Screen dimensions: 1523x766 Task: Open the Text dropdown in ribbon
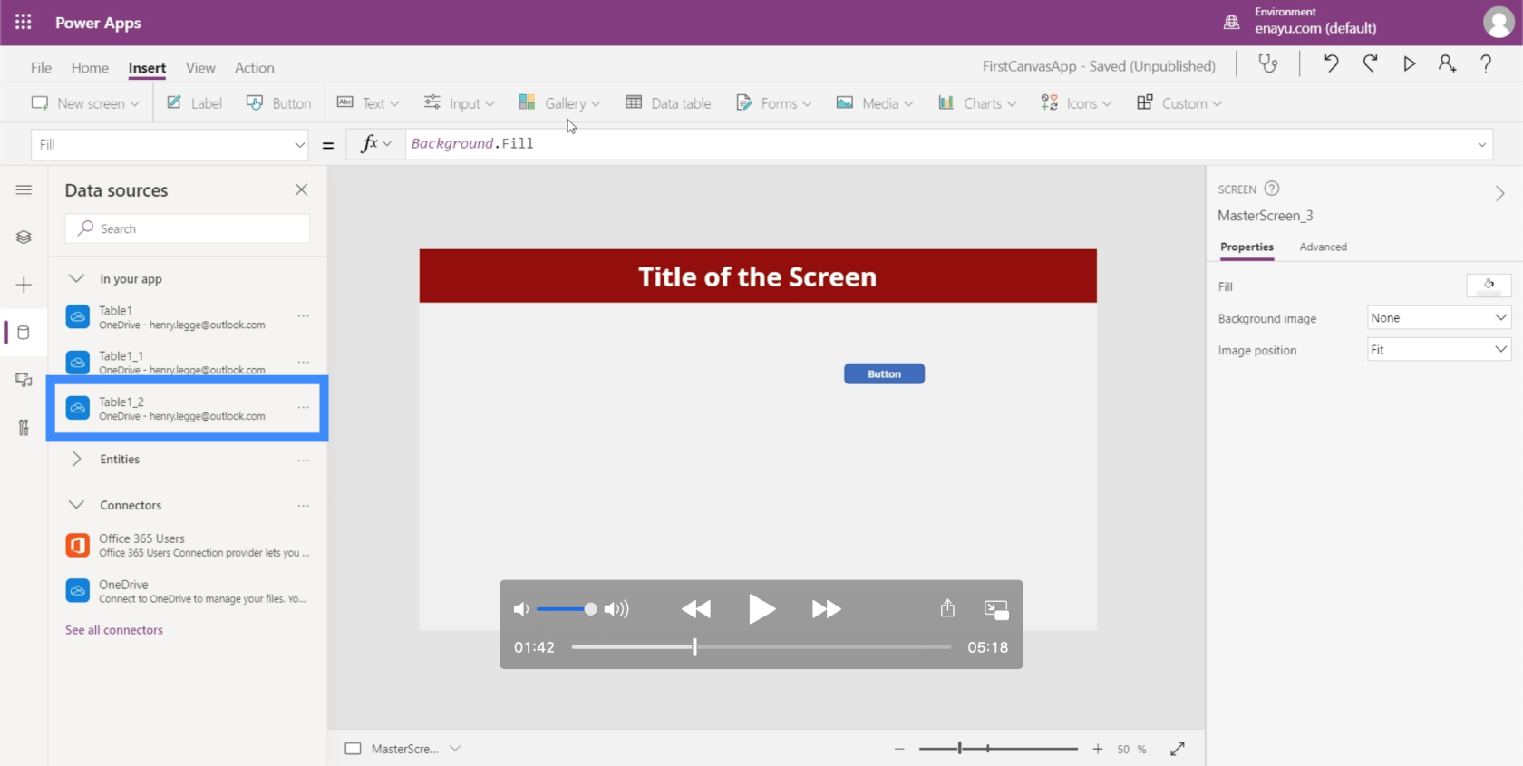tap(368, 103)
